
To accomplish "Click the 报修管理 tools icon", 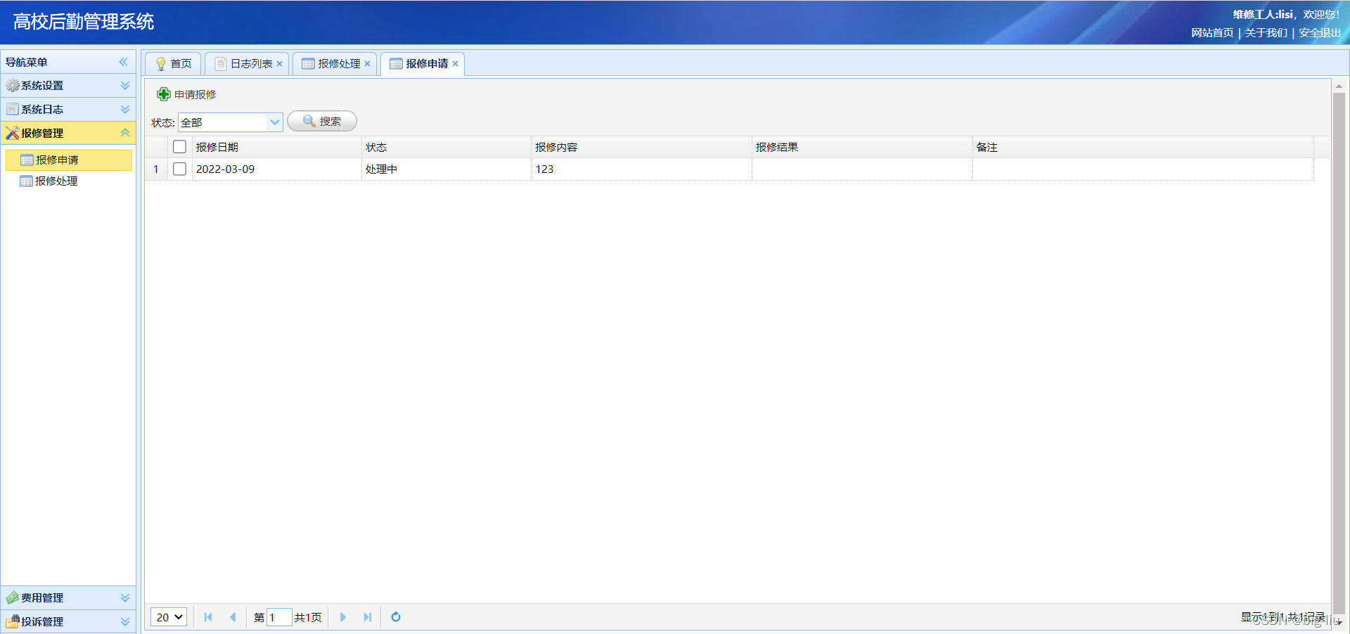I will [13, 133].
